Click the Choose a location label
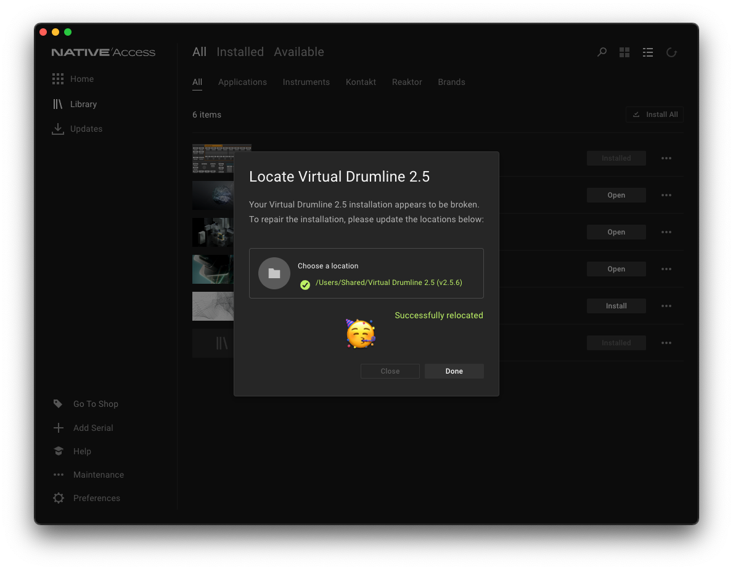Viewport: 733px width, 570px height. click(328, 266)
